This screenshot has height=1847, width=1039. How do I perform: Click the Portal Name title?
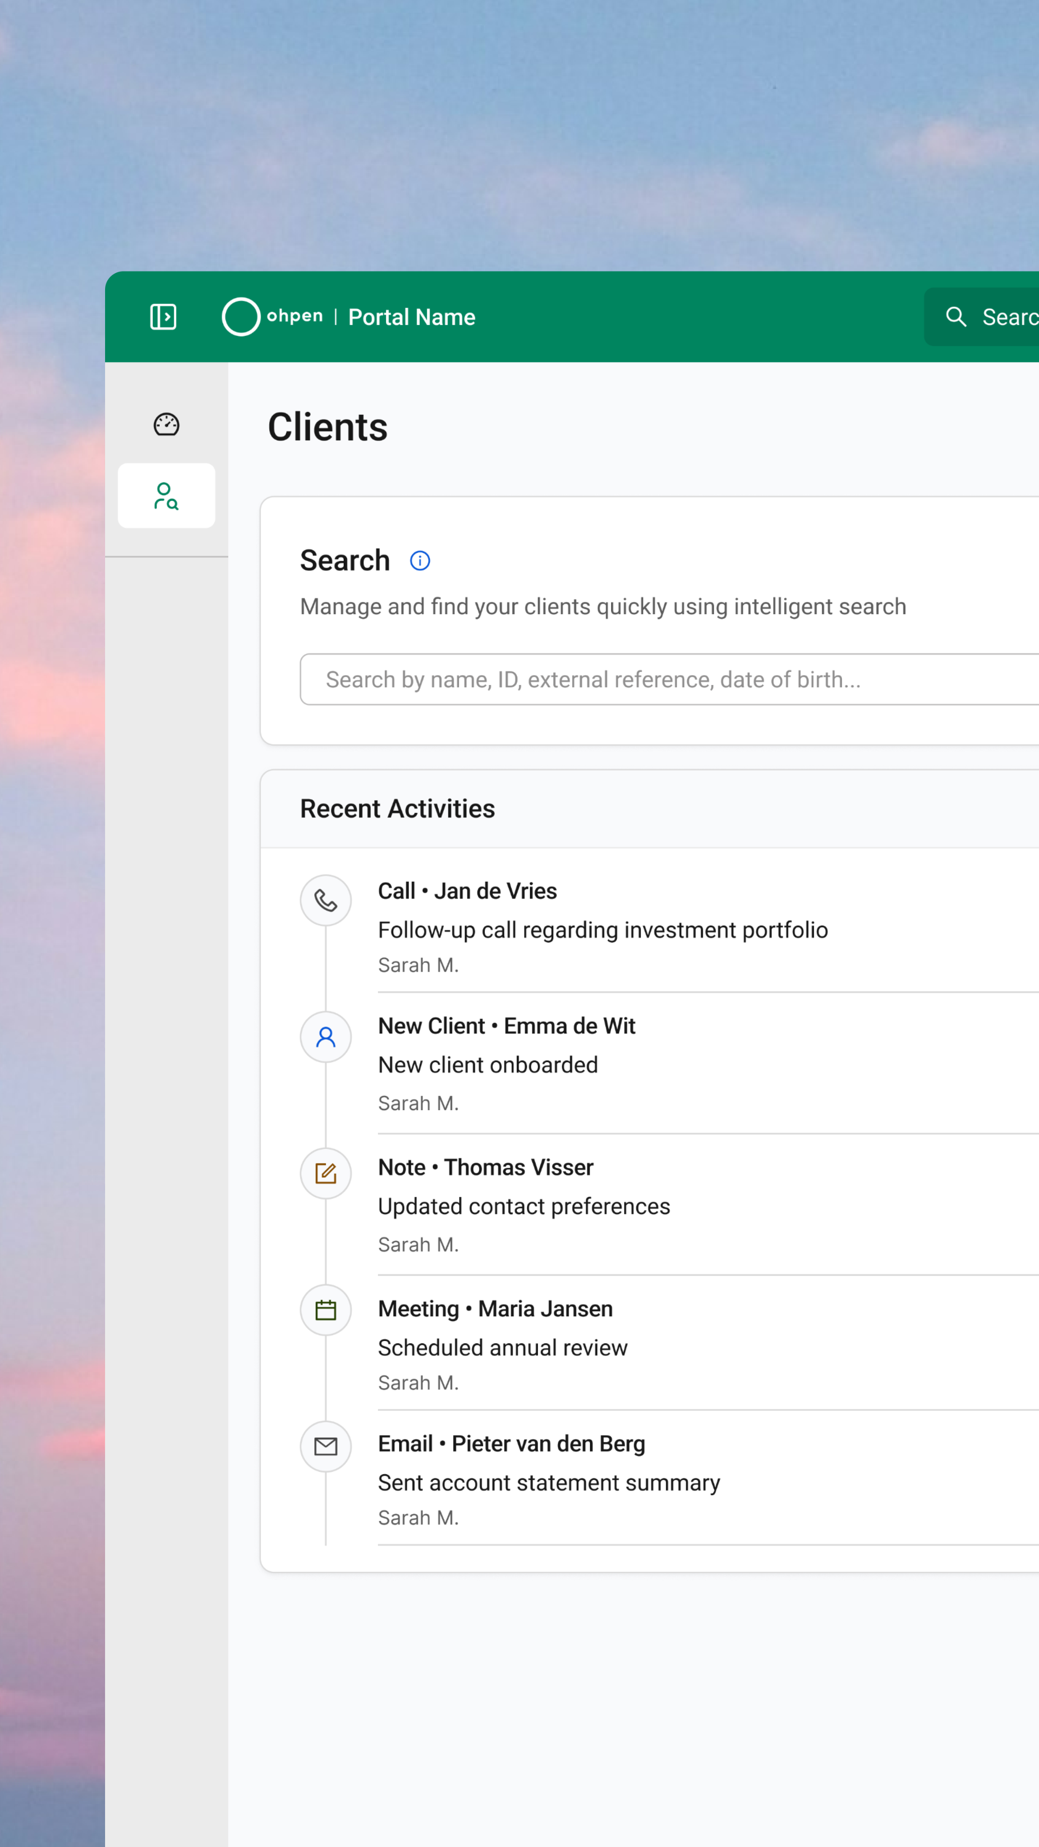click(x=412, y=317)
